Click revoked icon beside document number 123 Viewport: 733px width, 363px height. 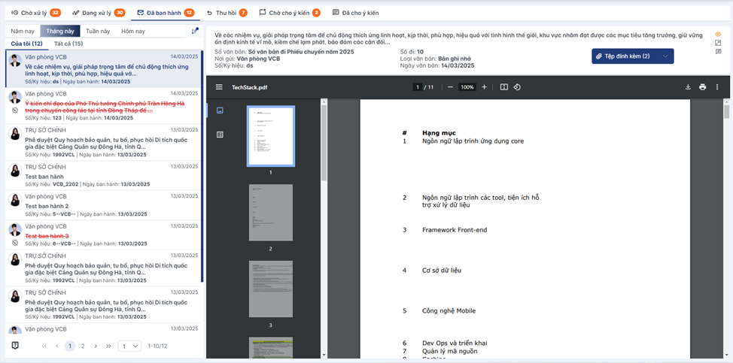(x=15, y=110)
